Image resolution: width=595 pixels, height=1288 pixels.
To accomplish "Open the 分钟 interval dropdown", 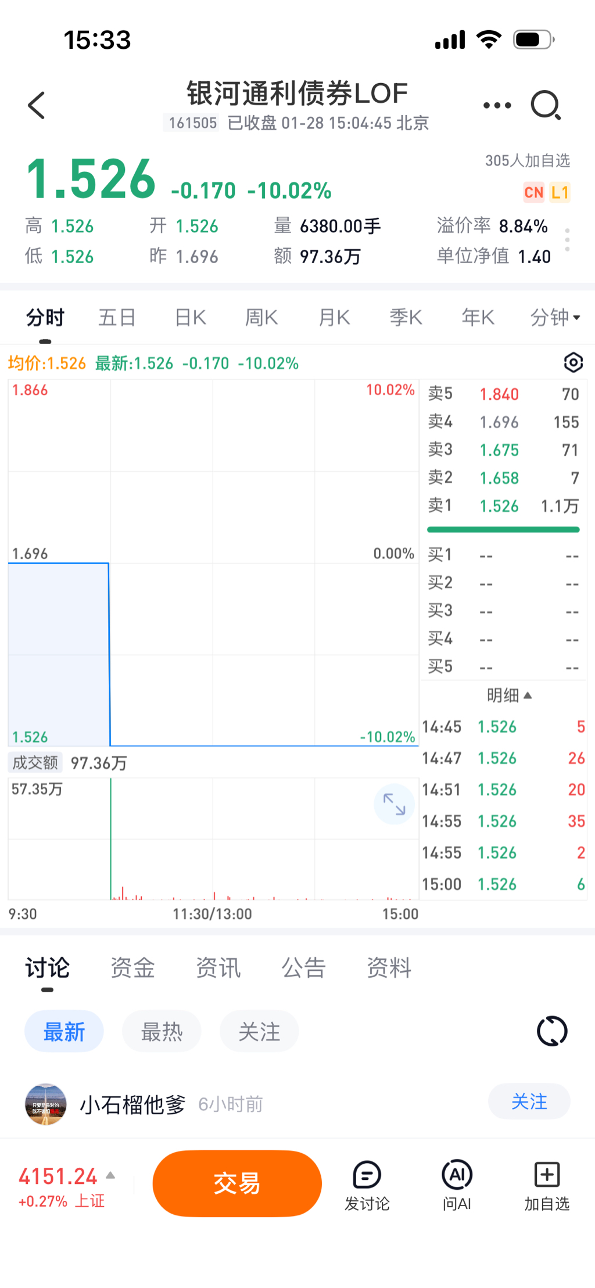I will tap(555, 318).
